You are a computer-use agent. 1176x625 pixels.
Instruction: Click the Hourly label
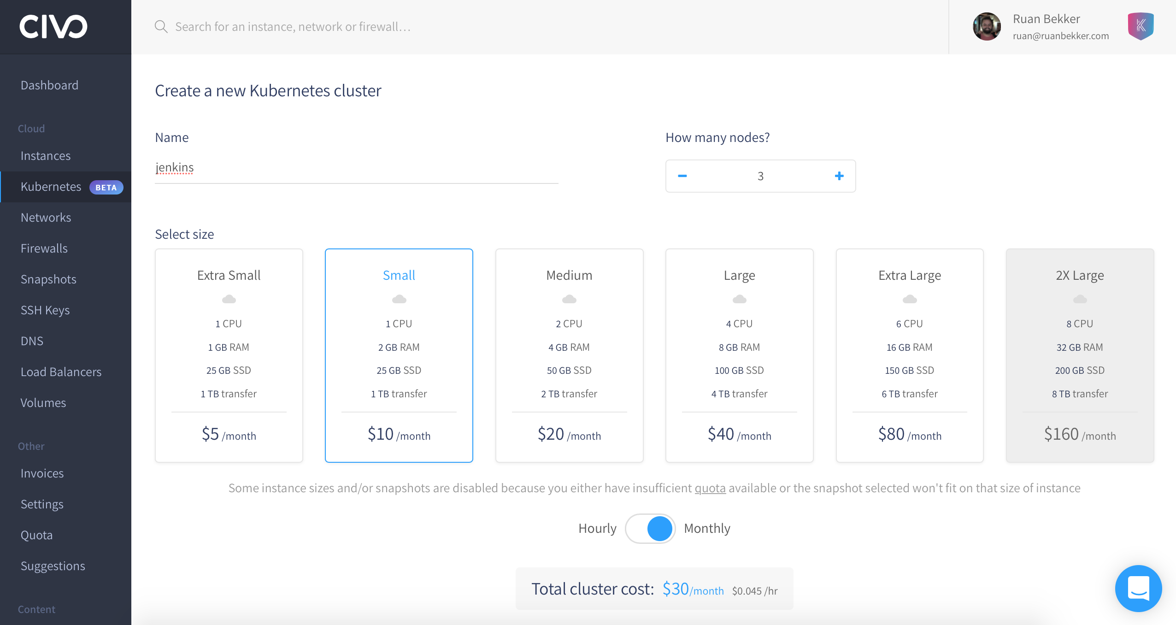(x=597, y=529)
